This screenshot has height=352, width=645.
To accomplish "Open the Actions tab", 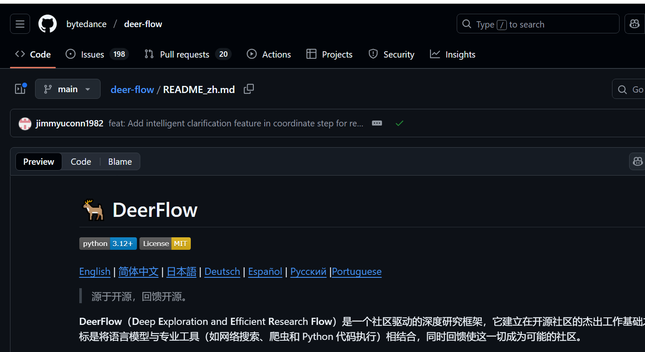I will pyautogui.click(x=269, y=54).
